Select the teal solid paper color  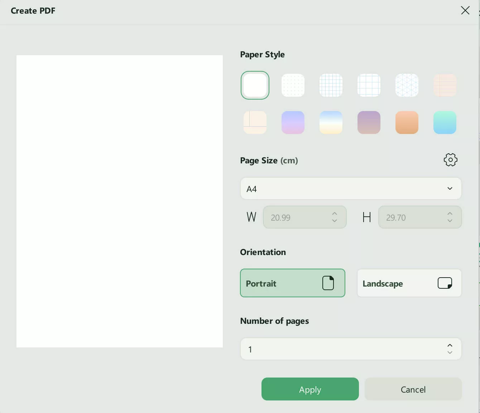coord(445,122)
